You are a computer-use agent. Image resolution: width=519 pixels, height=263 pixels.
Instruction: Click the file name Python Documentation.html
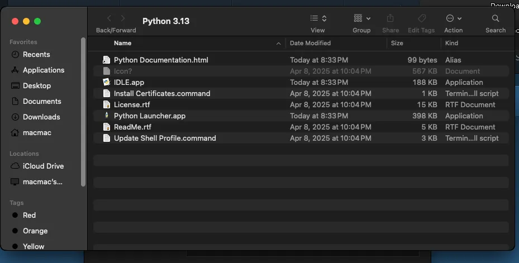161,60
